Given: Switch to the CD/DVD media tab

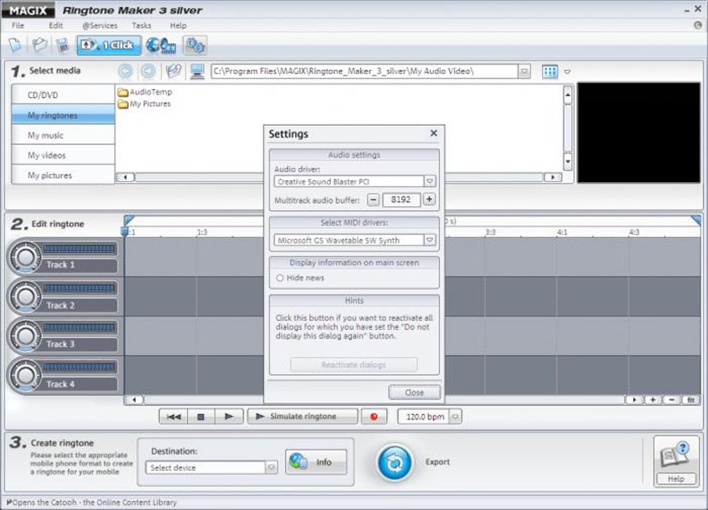Looking at the screenshot, I should coord(63,95).
